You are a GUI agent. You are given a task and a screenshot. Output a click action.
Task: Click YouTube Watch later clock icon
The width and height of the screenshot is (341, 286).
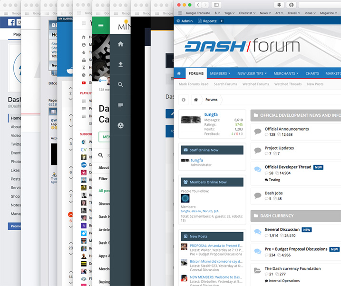pyautogui.click(x=84, y=75)
